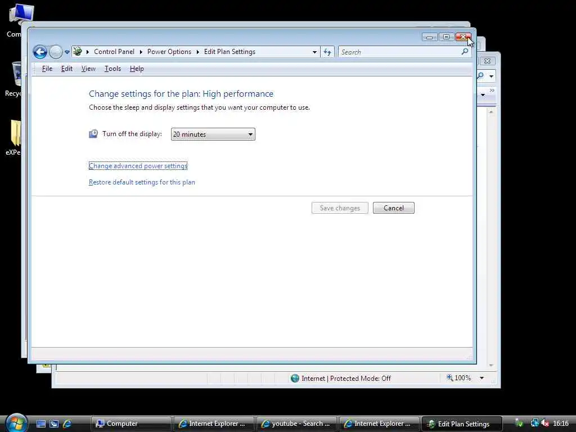Viewport: 576px width, 432px height.
Task: Close the background Internet Explorer window
Action: (x=488, y=61)
